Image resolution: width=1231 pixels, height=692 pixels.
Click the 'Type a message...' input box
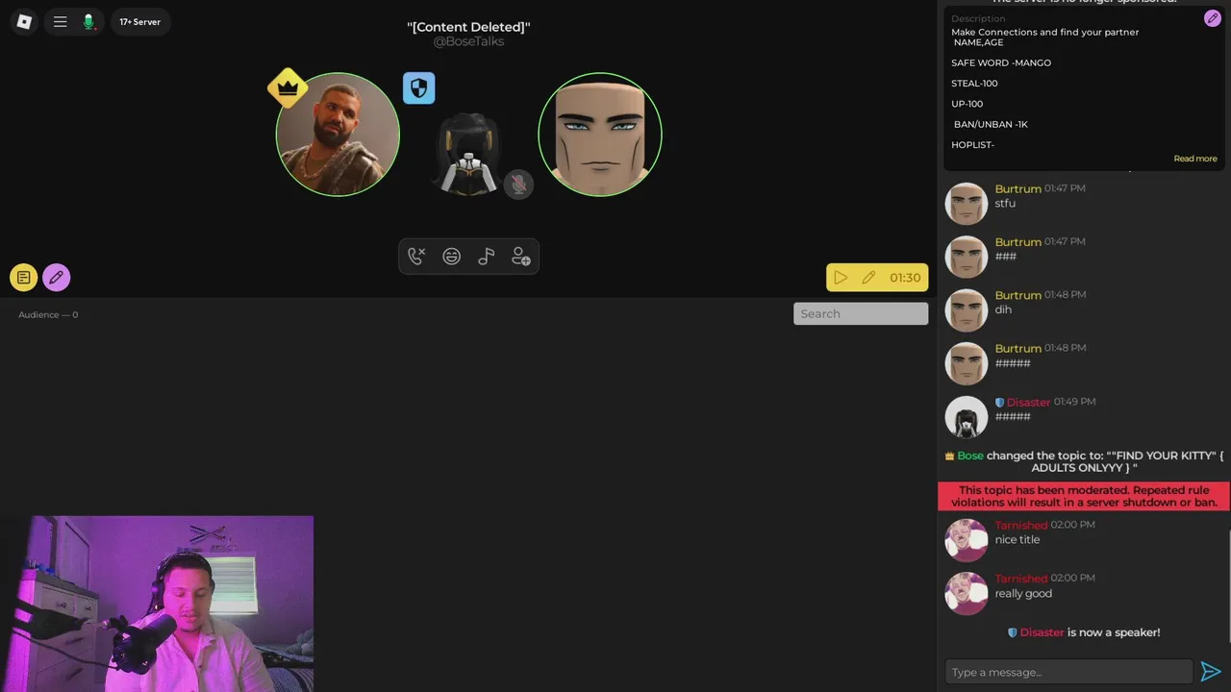1068,672
